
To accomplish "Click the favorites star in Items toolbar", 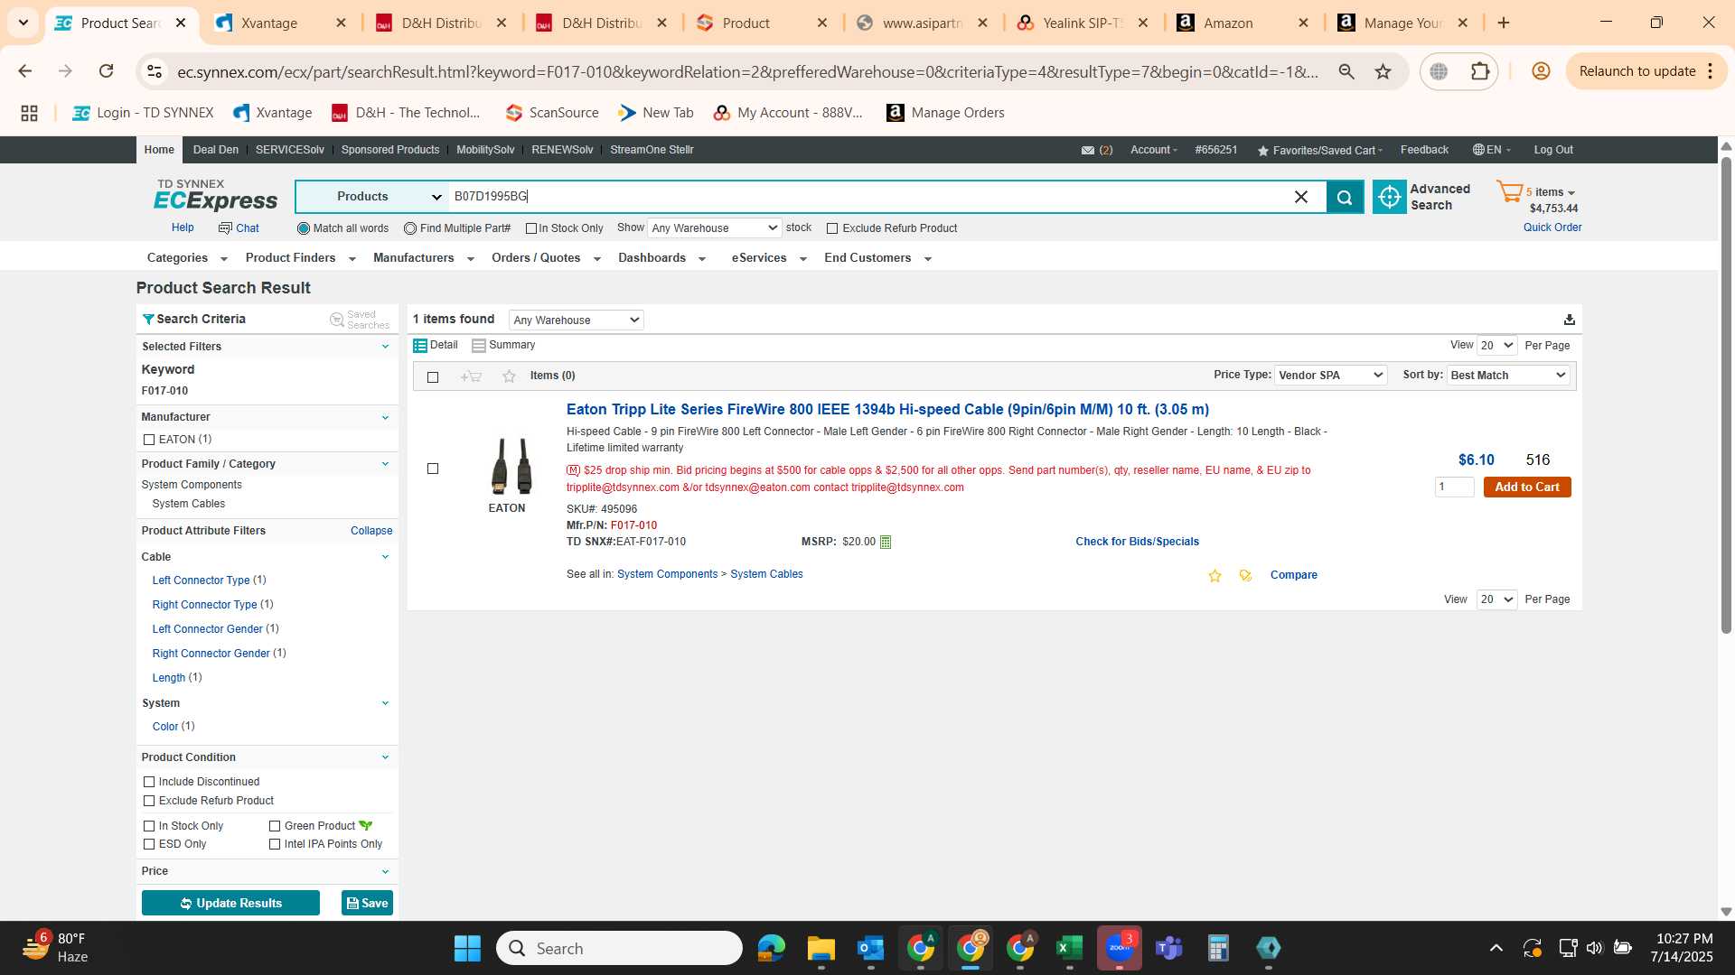I will coord(509,376).
